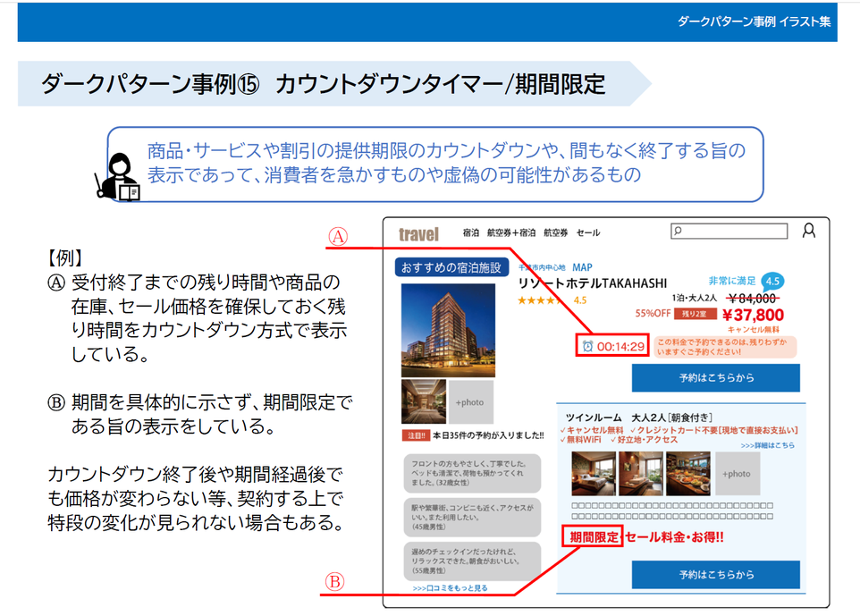The image size is (860, 616).
Task: Click the セール料金・お得!! text
Action: (674, 537)
